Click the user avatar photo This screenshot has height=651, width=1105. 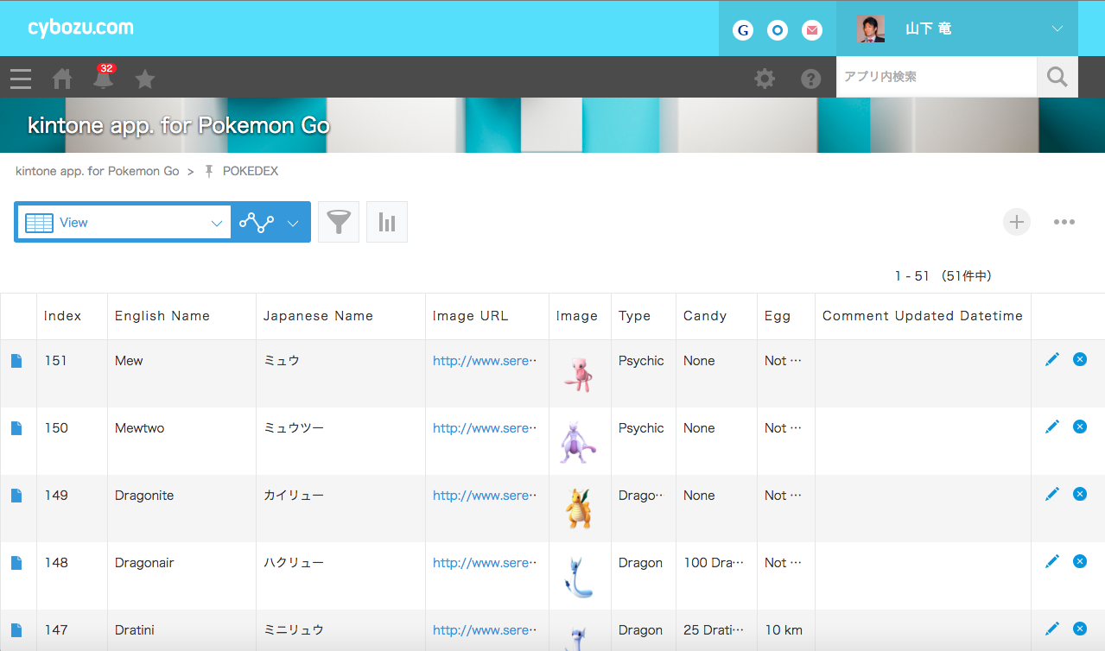click(x=871, y=28)
